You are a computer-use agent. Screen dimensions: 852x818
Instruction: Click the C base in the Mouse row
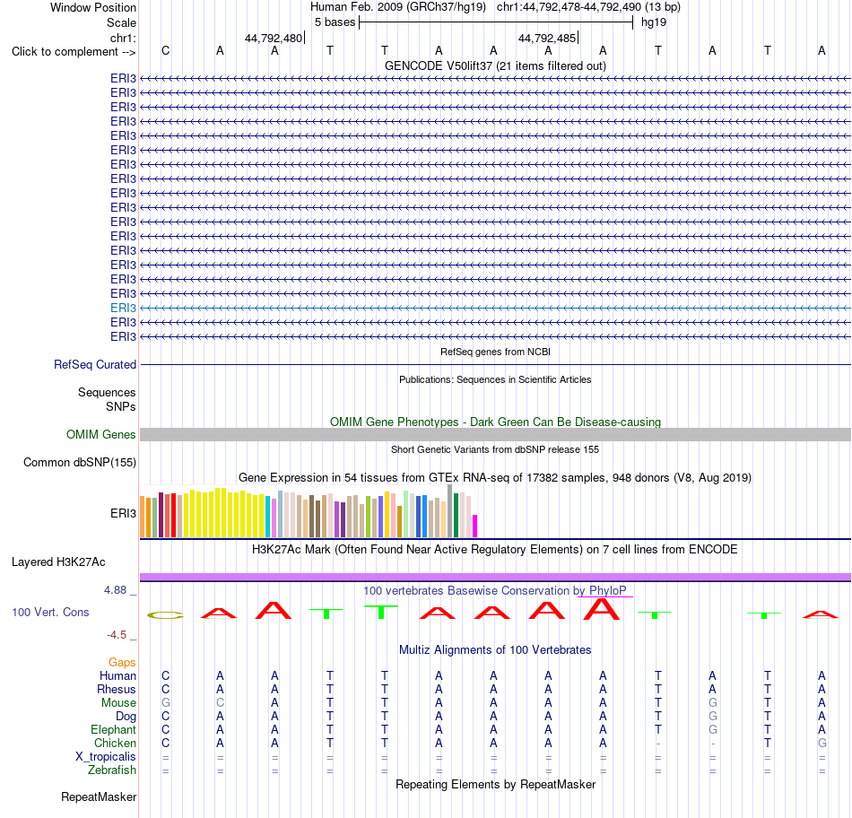(x=220, y=703)
